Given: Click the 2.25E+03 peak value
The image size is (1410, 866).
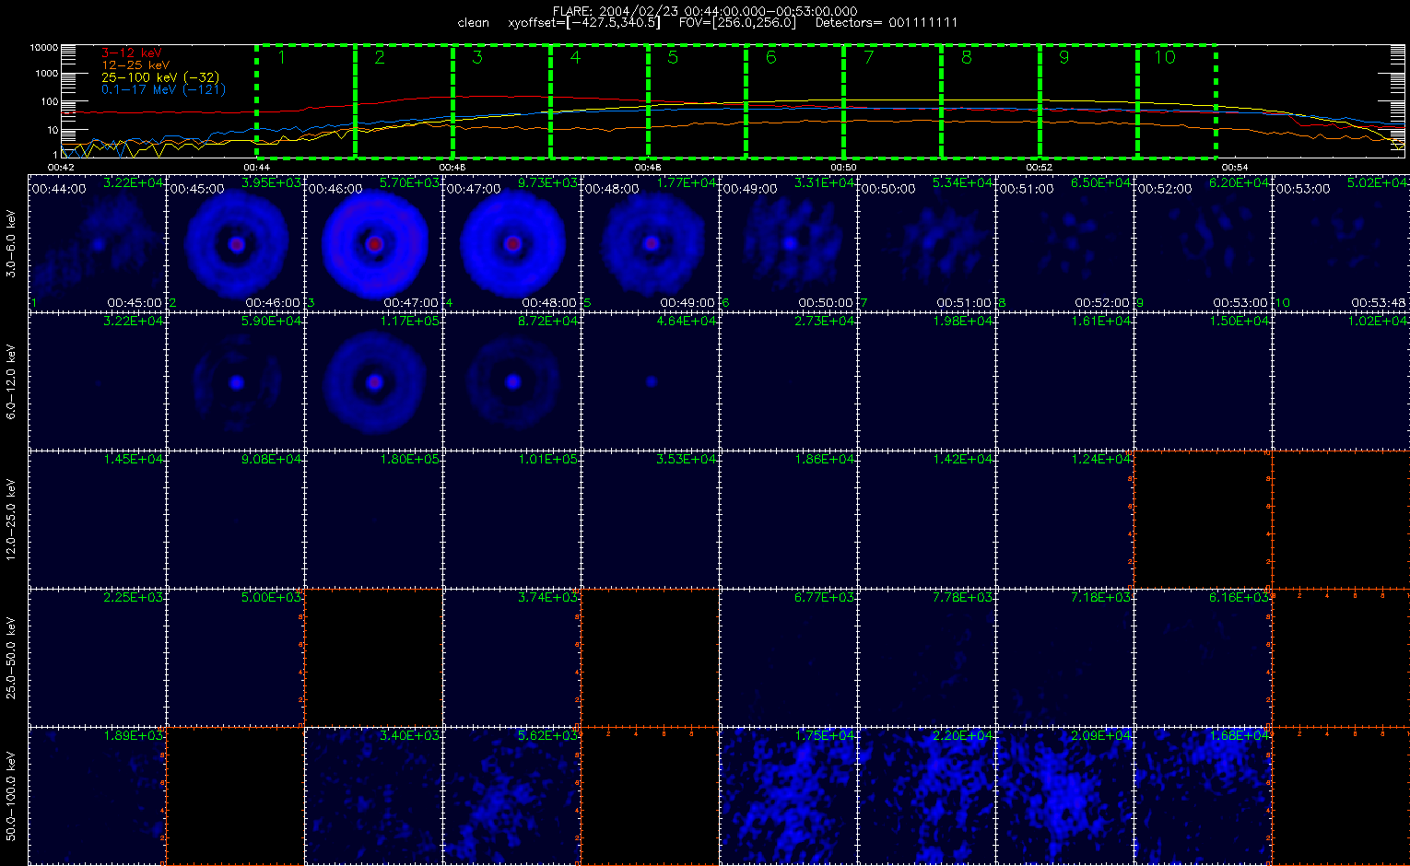Looking at the screenshot, I should (x=134, y=598).
